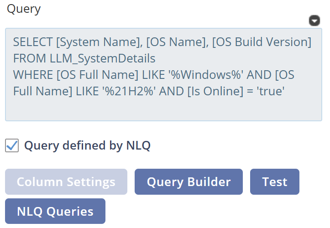Run the query with the Test button

click(x=274, y=182)
